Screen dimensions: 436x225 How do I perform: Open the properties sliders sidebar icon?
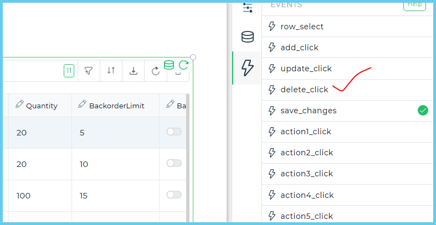(x=248, y=8)
